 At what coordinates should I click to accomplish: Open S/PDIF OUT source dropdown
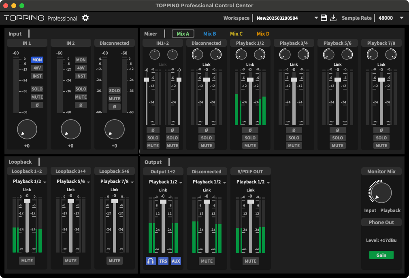pos(268,183)
